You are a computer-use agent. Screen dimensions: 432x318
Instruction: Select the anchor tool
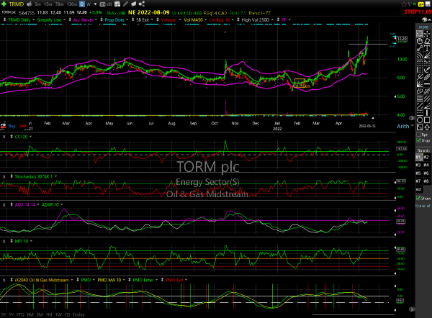[427, 70]
